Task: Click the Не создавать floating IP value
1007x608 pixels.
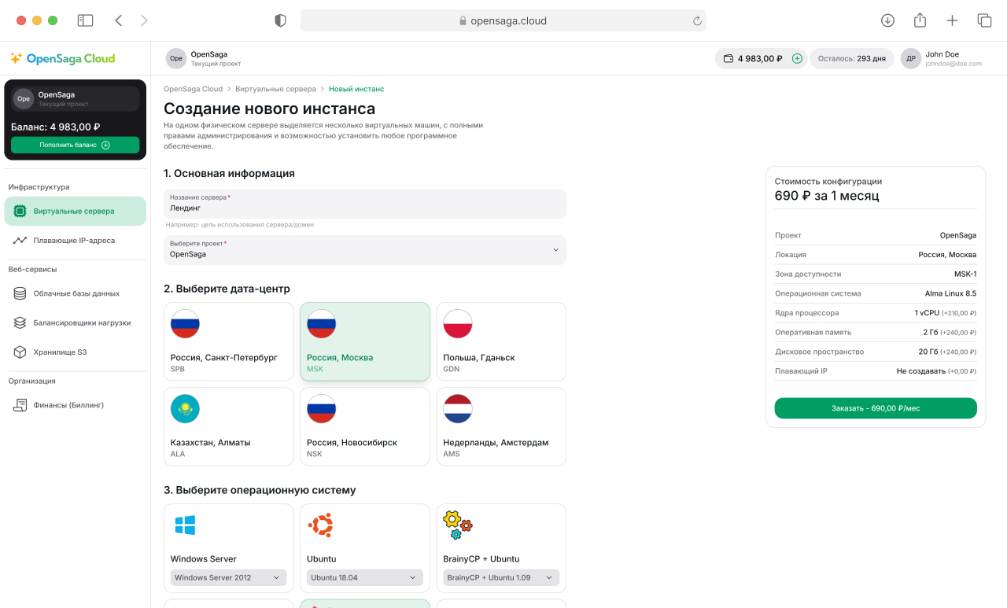Action: 921,371
